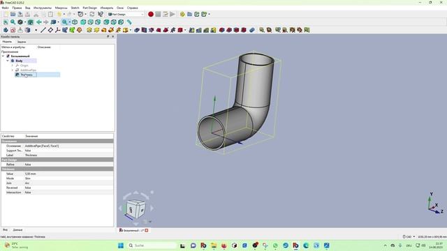Open the zoom tool dropdown arrow

click(x=69, y=22)
